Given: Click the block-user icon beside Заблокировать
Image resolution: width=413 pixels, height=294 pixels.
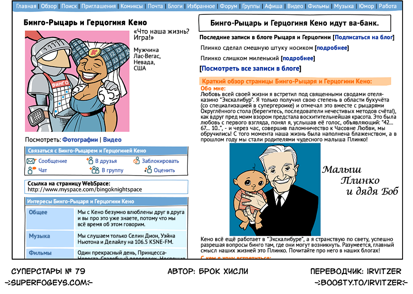Looking at the screenshot, I should [x=137, y=160].
